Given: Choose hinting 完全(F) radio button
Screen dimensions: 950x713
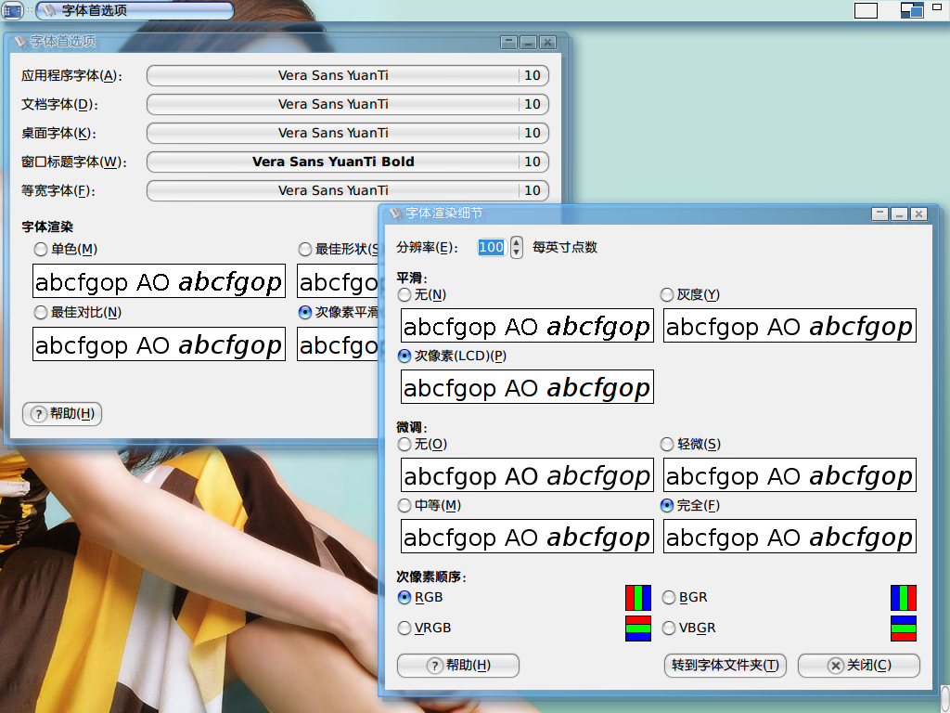Looking at the screenshot, I should tap(666, 505).
